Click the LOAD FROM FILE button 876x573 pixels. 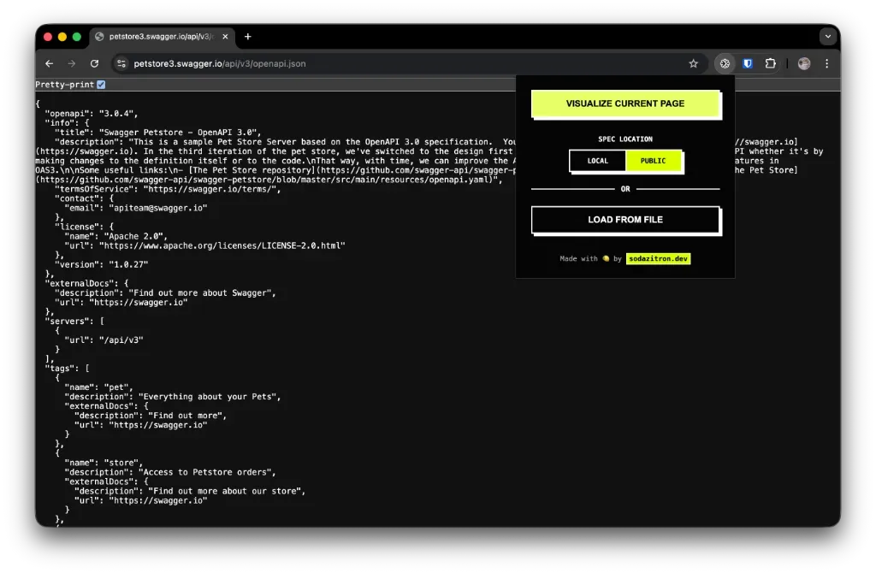625,220
